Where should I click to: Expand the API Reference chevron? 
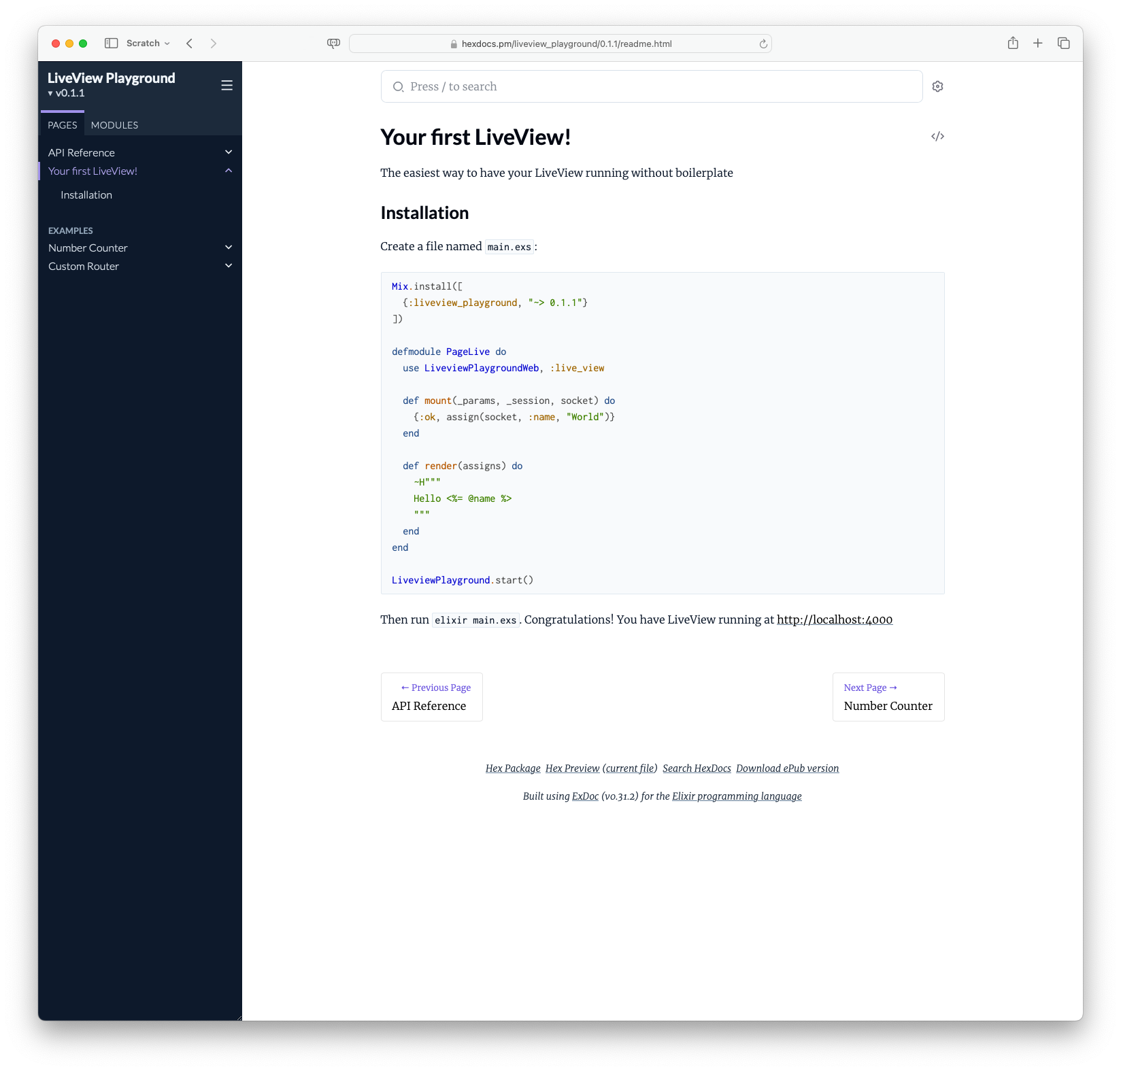(x=229, y=152)
